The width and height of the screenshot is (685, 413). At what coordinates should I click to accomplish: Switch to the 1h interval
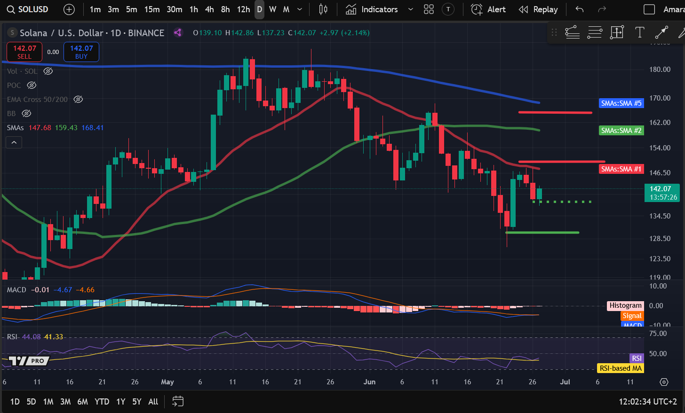[194, 9]
